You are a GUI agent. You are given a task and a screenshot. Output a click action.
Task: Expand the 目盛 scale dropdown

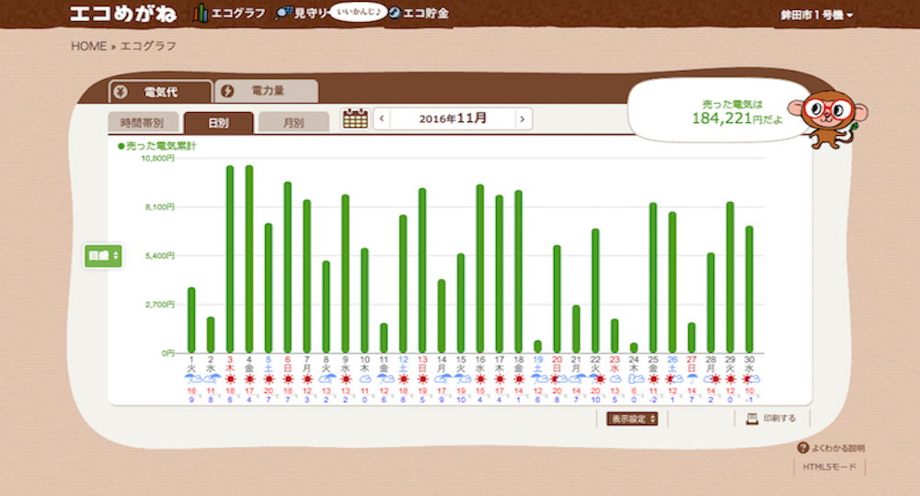(x=103, y=255)
